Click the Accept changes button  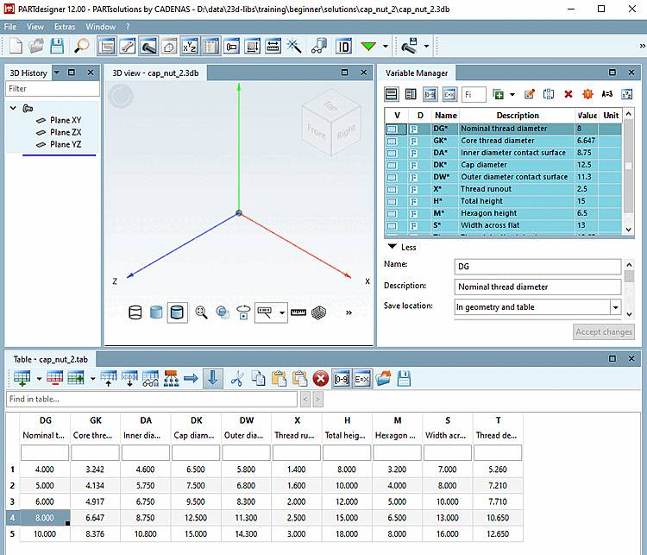coord(604,331)
